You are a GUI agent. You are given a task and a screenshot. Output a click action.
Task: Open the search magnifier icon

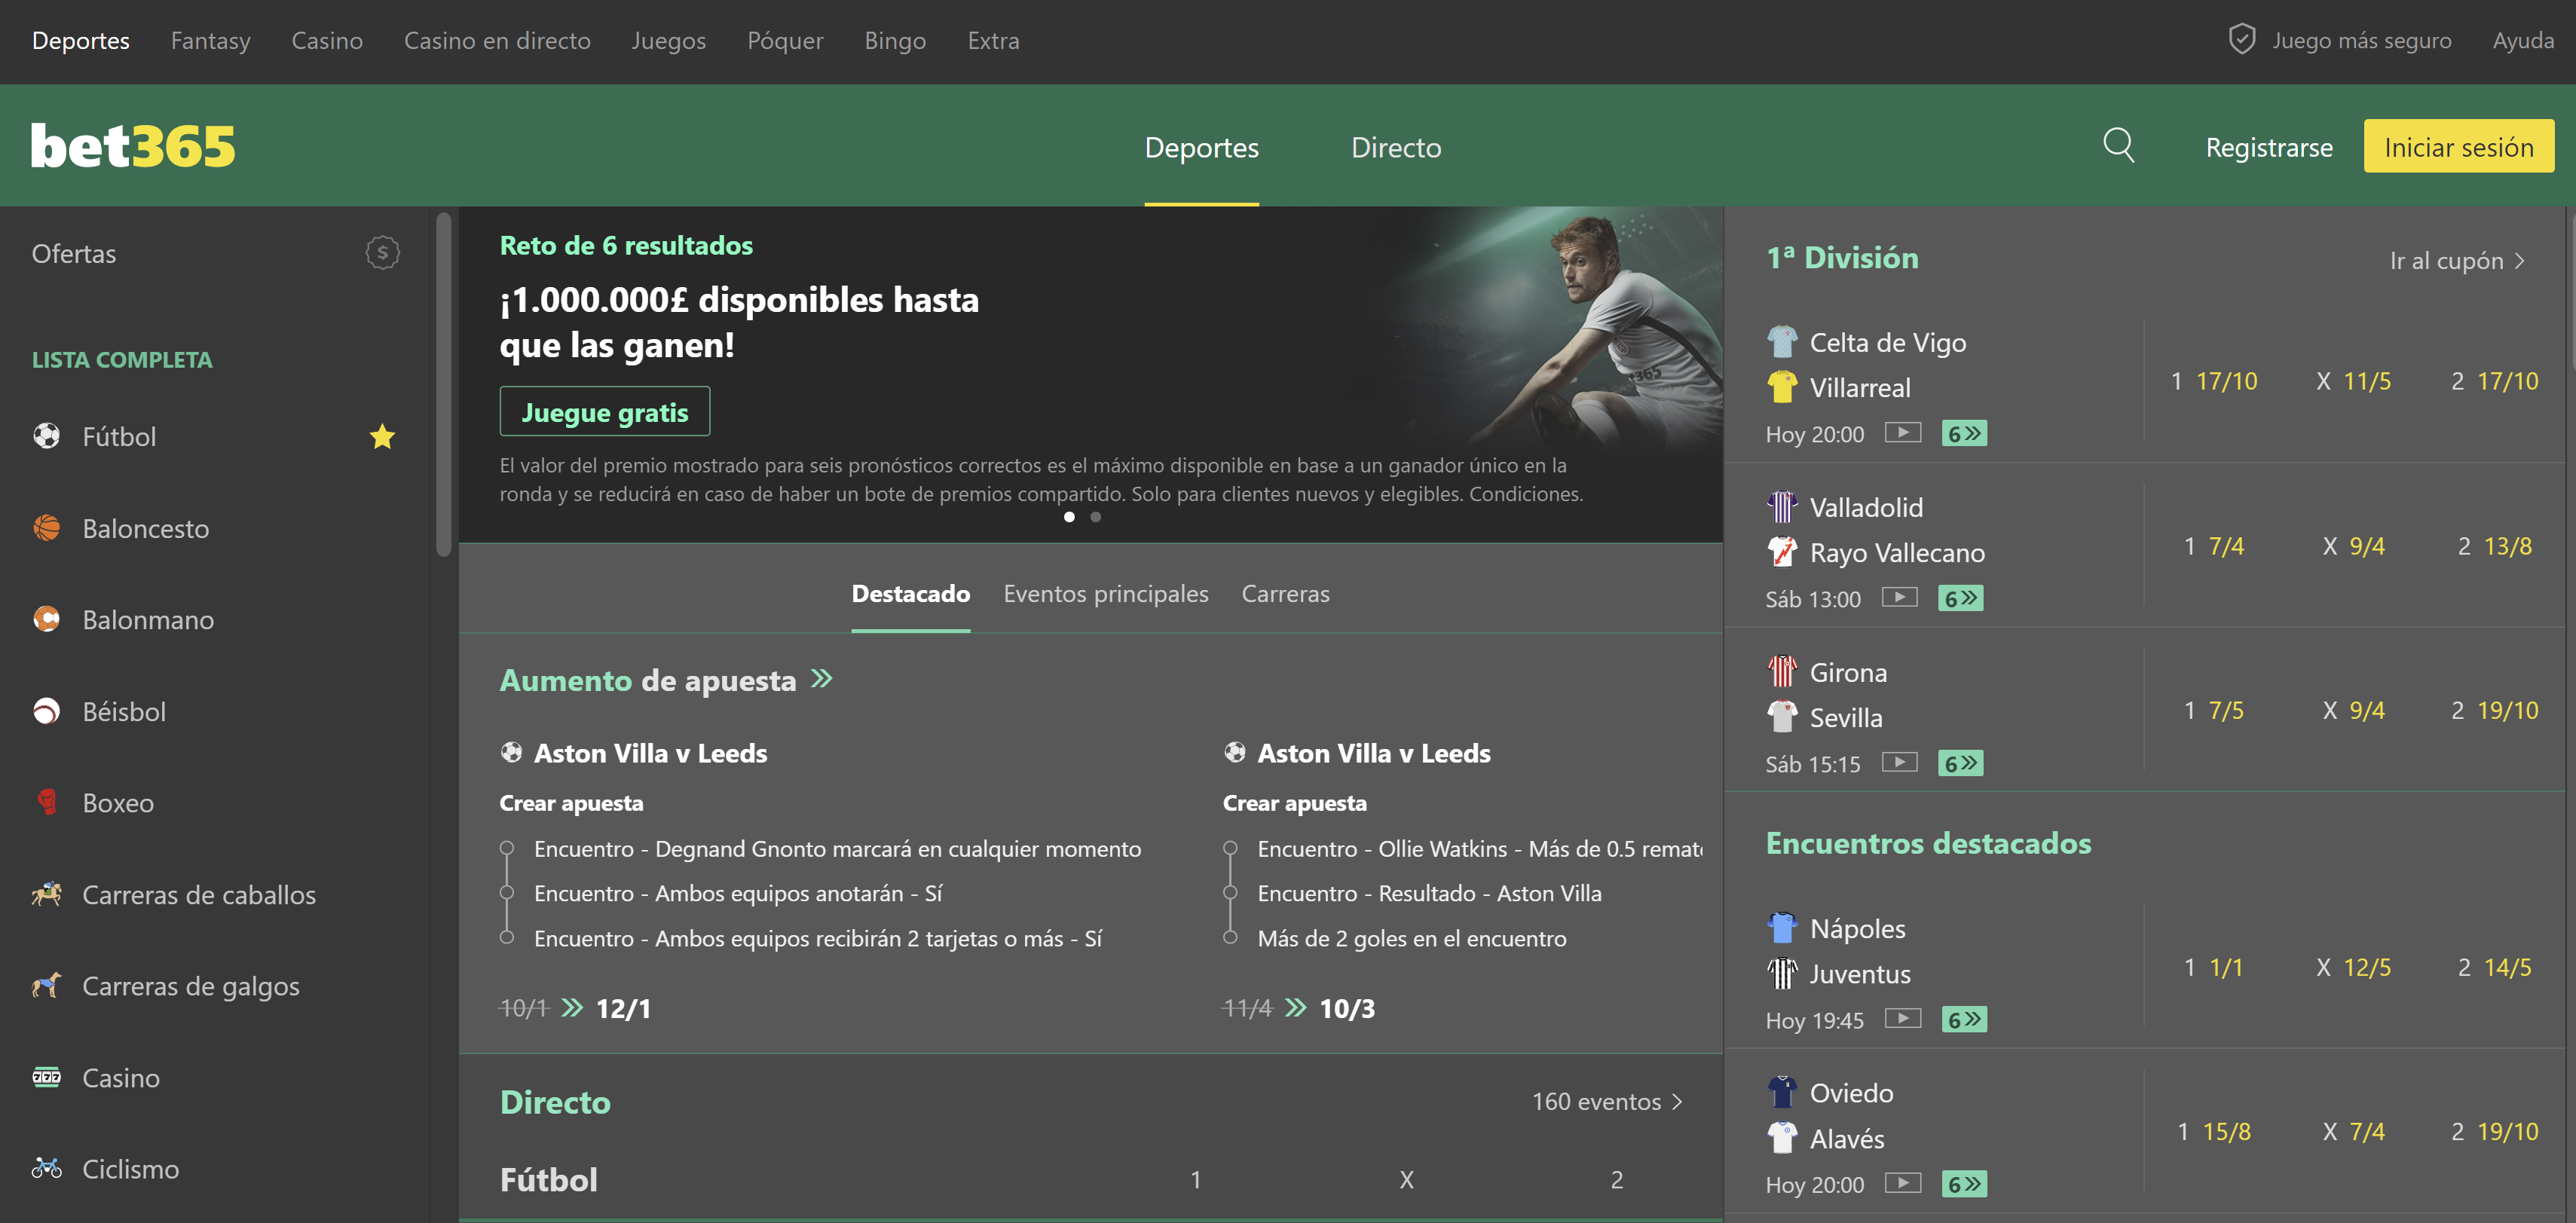pyautogui.click(x=2118, y=145)
